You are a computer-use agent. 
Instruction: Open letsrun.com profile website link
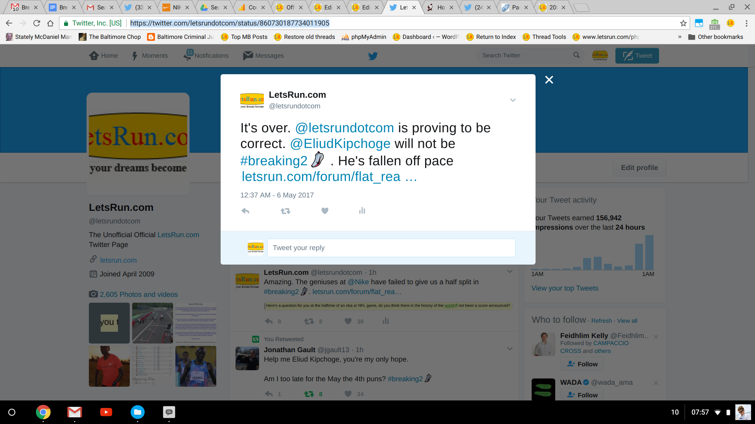coord(118,260)
